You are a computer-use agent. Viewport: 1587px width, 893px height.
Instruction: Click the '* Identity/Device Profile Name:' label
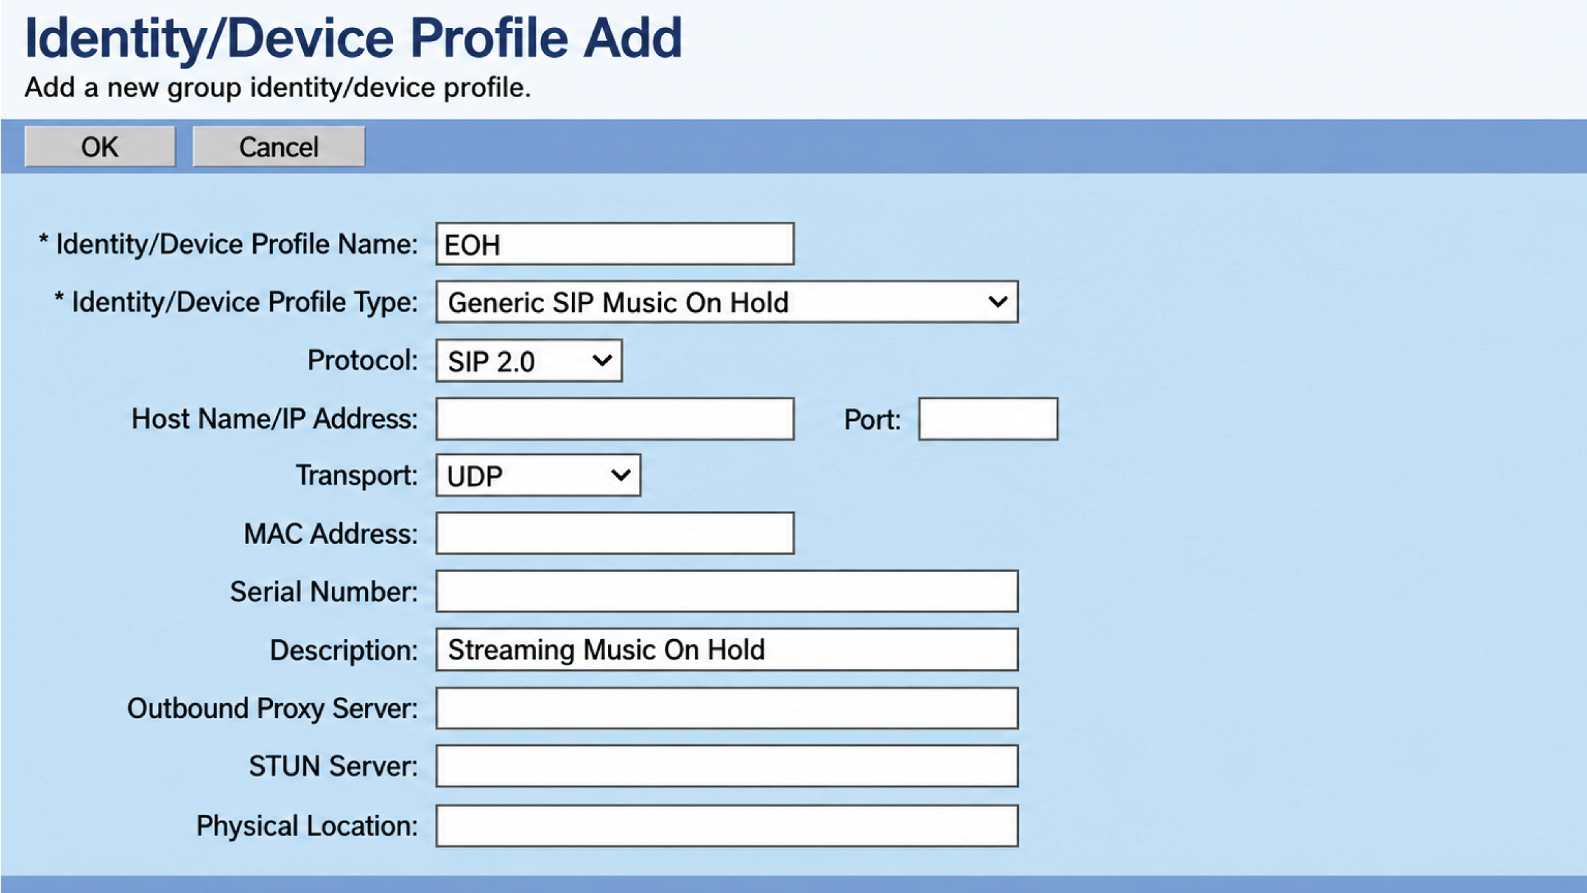pyautogui.click(x=229, y=244)
